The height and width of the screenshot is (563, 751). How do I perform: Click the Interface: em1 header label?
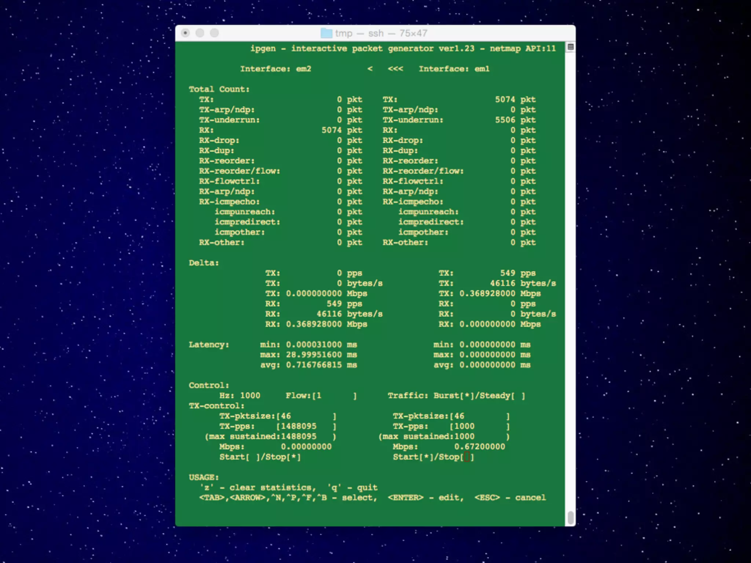point(454,69)
